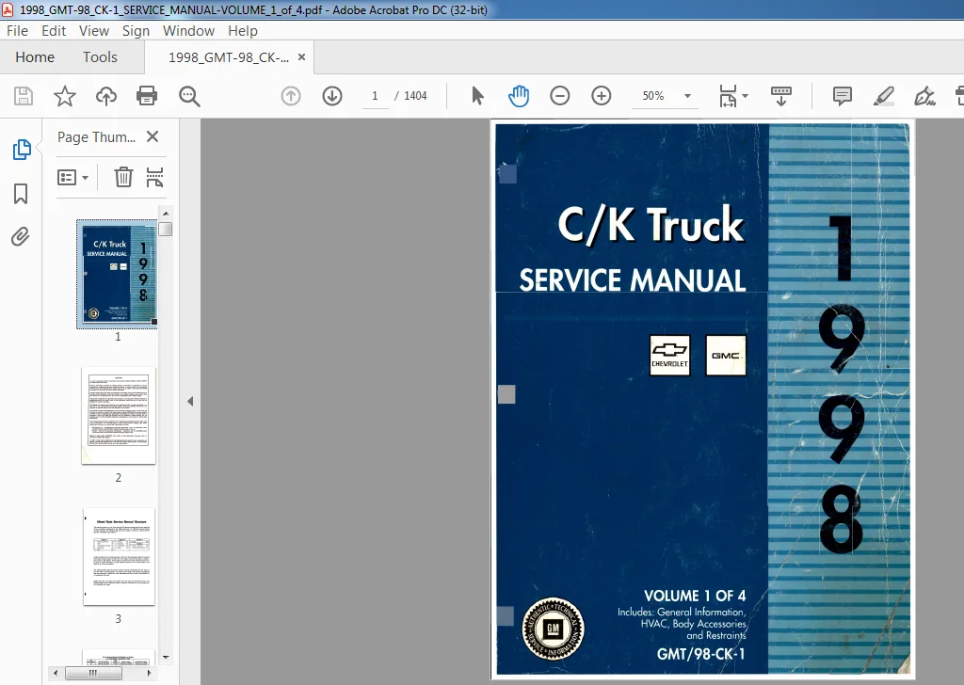Switch to the Tools tab
This screenshot has width=964, height=685.
(100, 57)
